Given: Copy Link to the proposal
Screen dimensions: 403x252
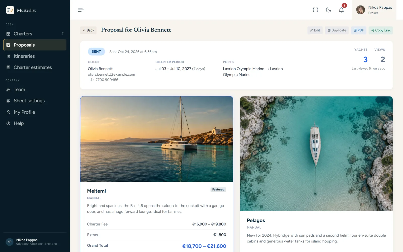Looking at the screenshot, I should point(381,30).
